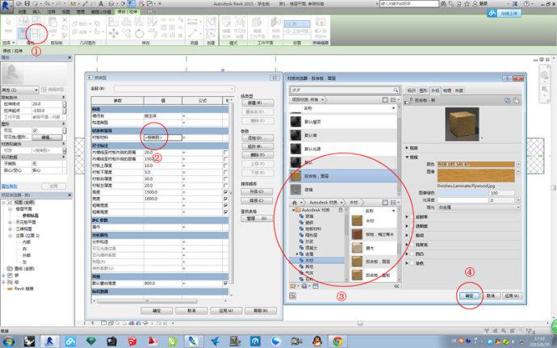The height and width of the screenshot is (348, 557).
Task: Switch to the 外观 appearance tab
Action: coord(437,90)
